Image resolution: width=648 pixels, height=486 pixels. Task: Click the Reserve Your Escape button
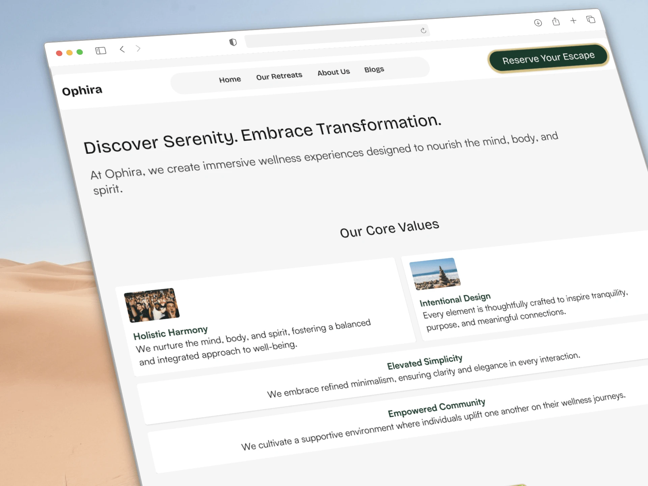click(x=548, y=58)
